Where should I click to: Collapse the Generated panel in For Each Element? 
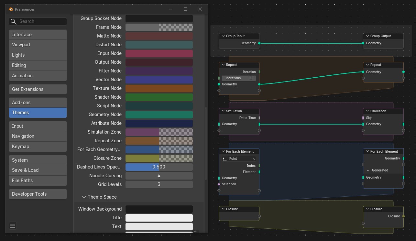coord(368,170)
